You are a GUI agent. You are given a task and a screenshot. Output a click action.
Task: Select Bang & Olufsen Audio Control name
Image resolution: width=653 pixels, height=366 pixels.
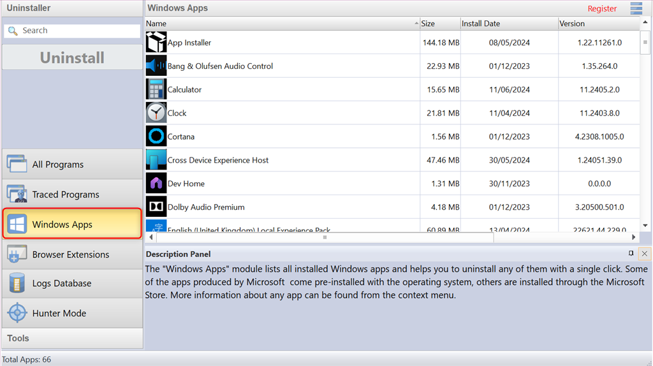pyautogui.click(x=220, y=66)
